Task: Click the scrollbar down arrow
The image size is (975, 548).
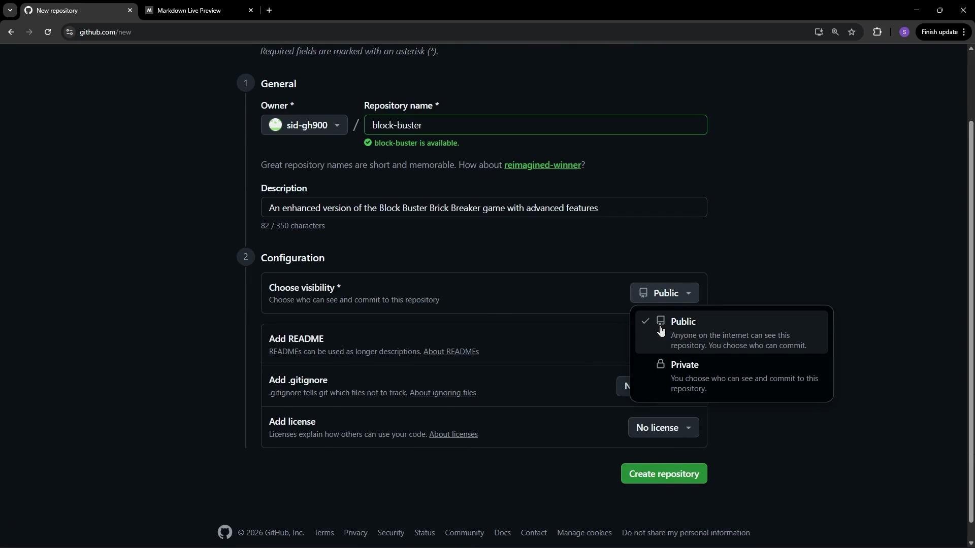Action: coord(971,543)
